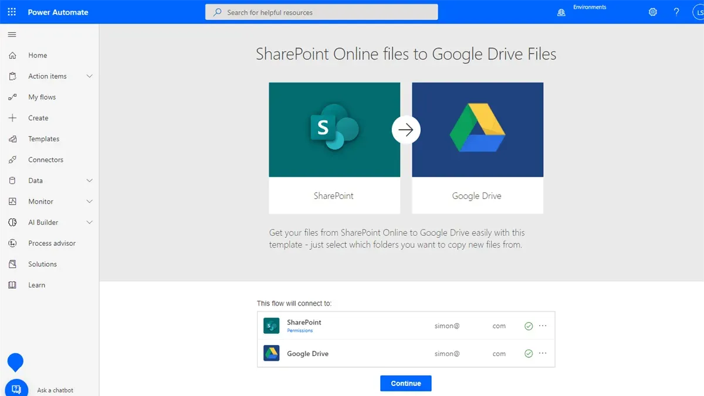Screen dimensions: 704x396
Task: Click the chatbot speech bubble icon
Action: [16, 388]
